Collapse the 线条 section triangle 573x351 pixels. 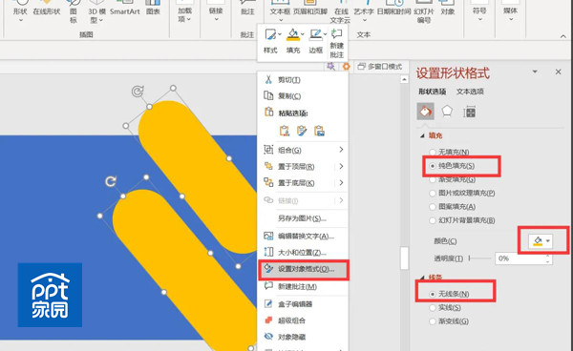point(422,278)
